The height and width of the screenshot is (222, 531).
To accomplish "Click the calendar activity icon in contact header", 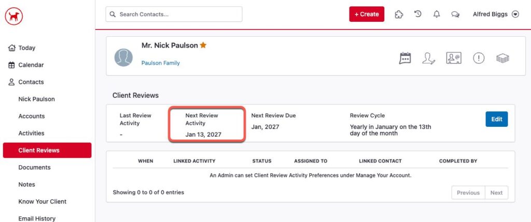I will pyautogui.click(x=405, y=58).
